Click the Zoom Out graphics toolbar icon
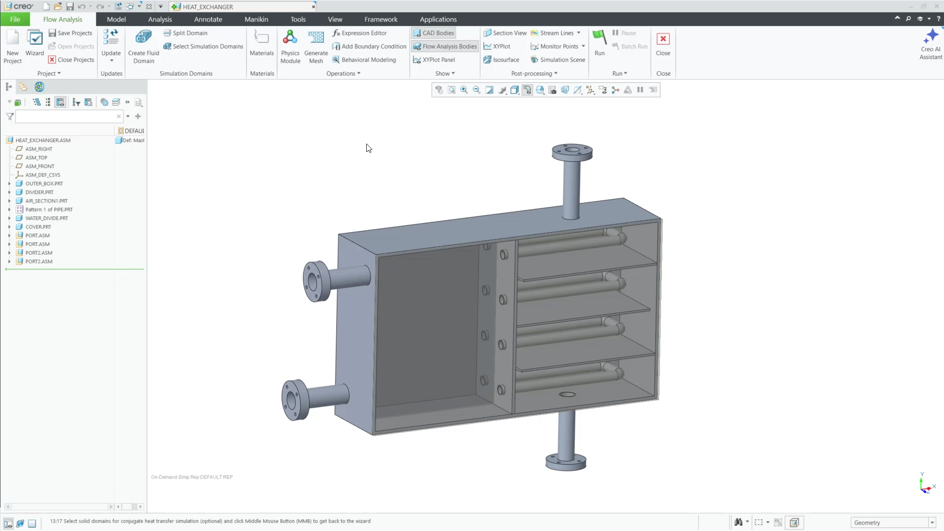The height and width of the screenshot is (531, 944). tap(476, 90)
